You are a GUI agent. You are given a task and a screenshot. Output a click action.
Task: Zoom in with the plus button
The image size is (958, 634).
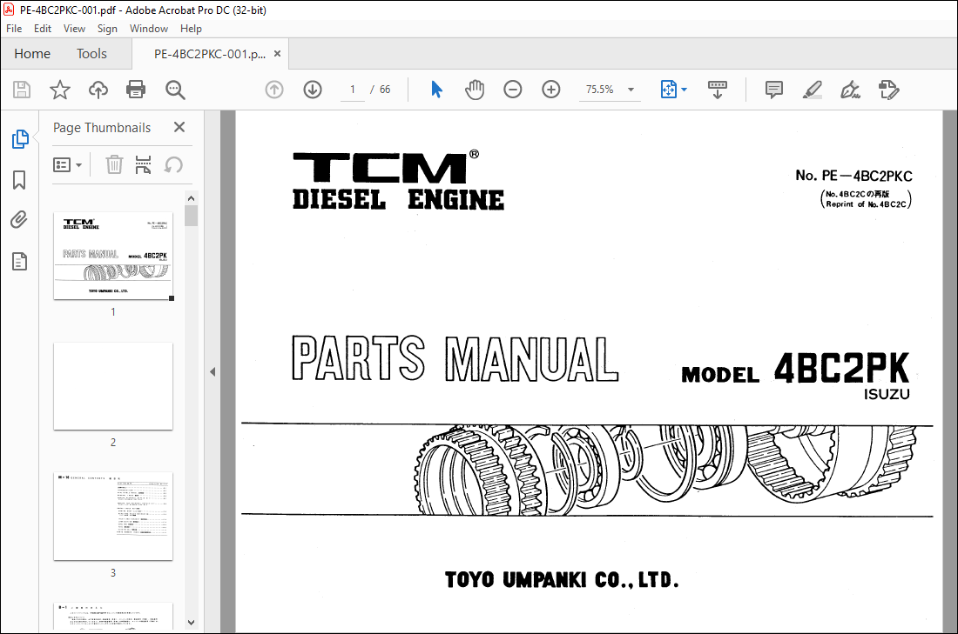[551, 90]
